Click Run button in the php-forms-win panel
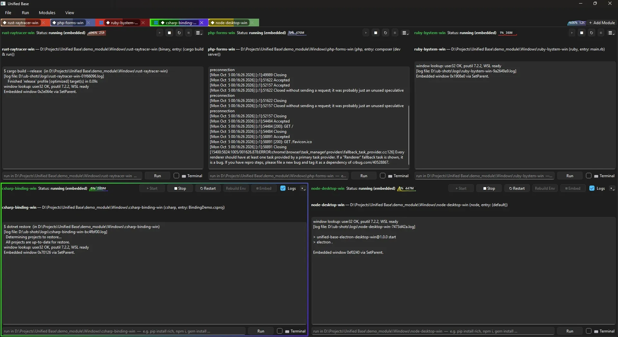The image size is (618, 337). 364,176
